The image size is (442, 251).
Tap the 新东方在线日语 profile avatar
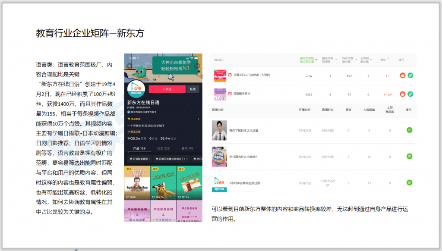point(136,89)
